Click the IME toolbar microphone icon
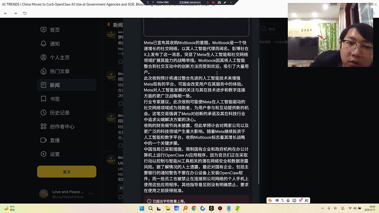 tap(288, 200)
